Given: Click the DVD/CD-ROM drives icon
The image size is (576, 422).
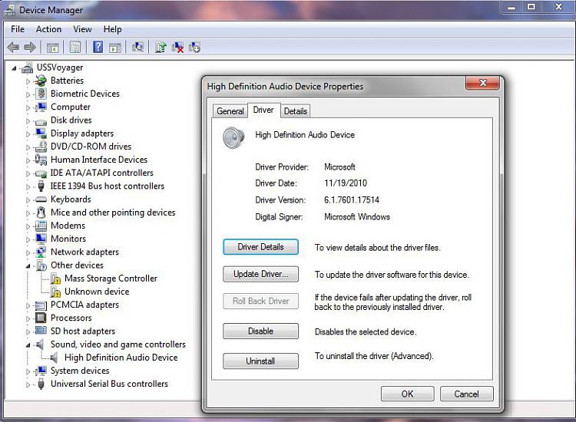Looking at the screenshot, I should (x=41, y=147).
